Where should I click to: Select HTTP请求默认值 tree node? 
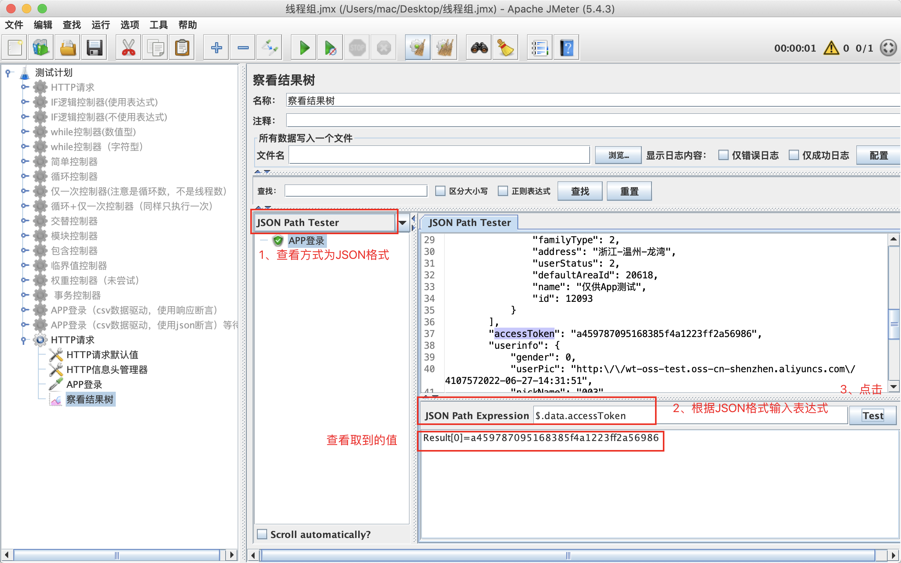[x=102, y=355]
